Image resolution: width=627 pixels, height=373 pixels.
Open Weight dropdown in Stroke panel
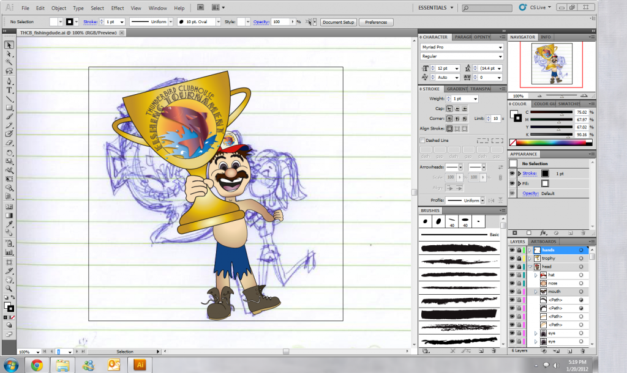475,98
